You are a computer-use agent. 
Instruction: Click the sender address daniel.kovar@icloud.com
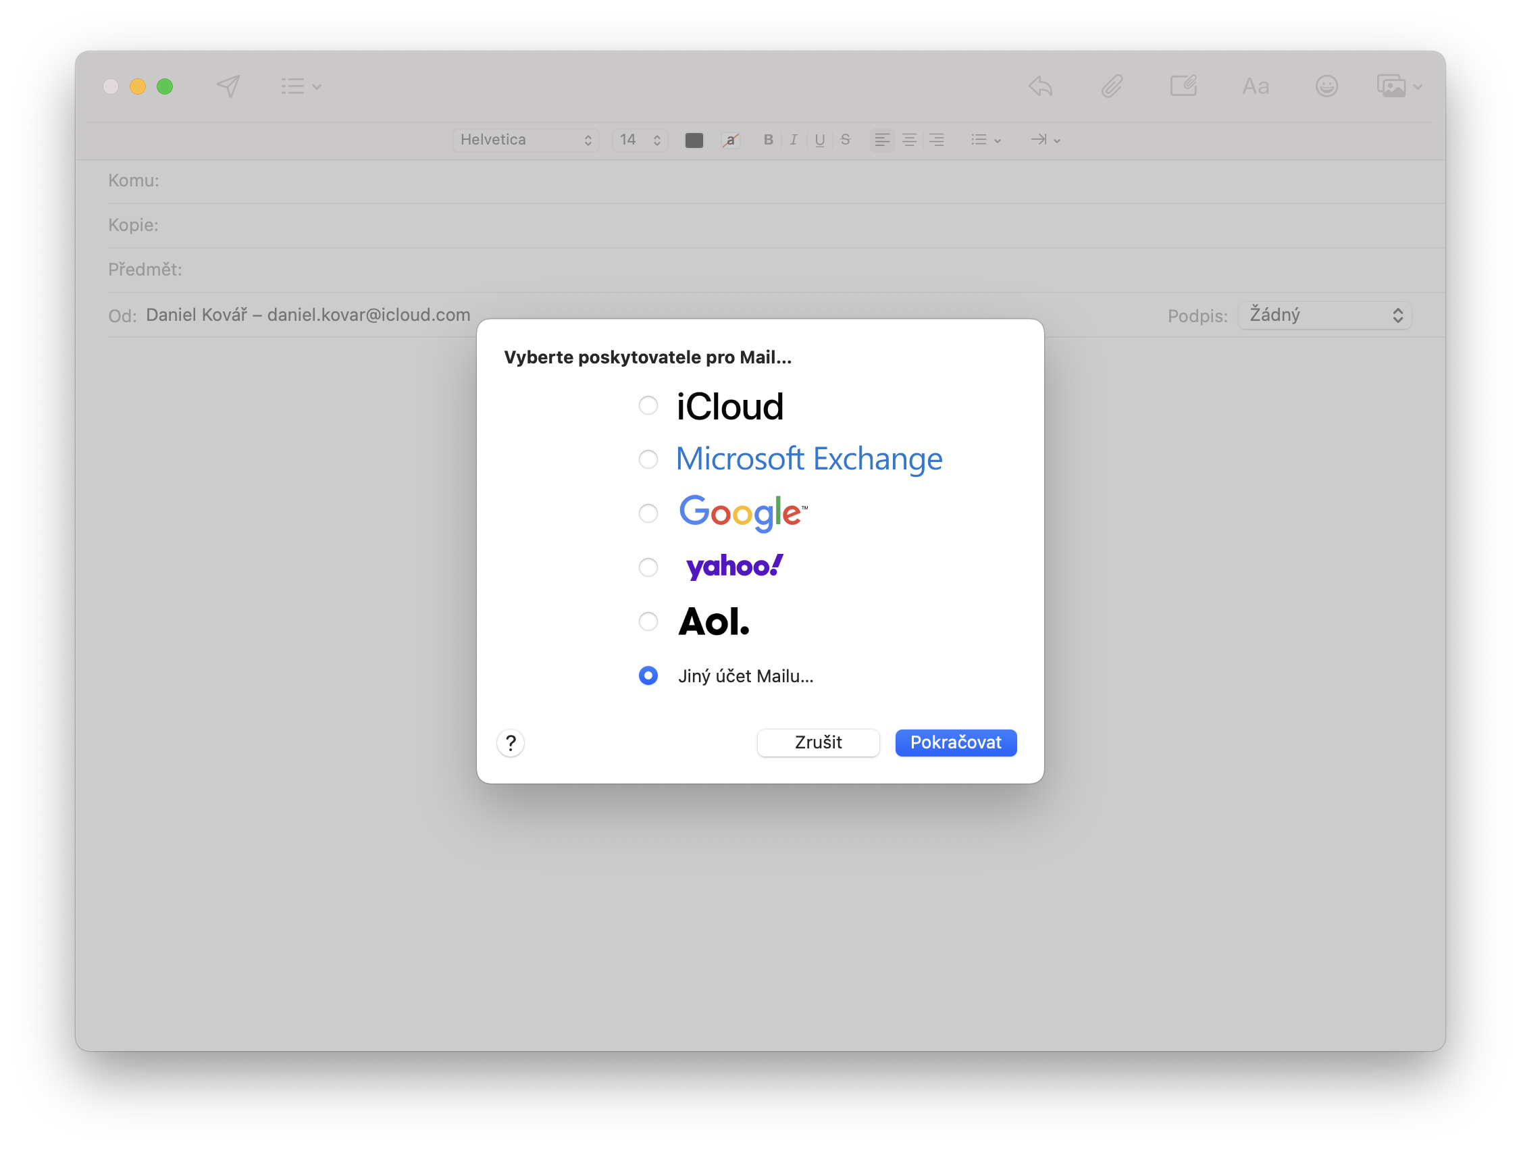point(369,315)
